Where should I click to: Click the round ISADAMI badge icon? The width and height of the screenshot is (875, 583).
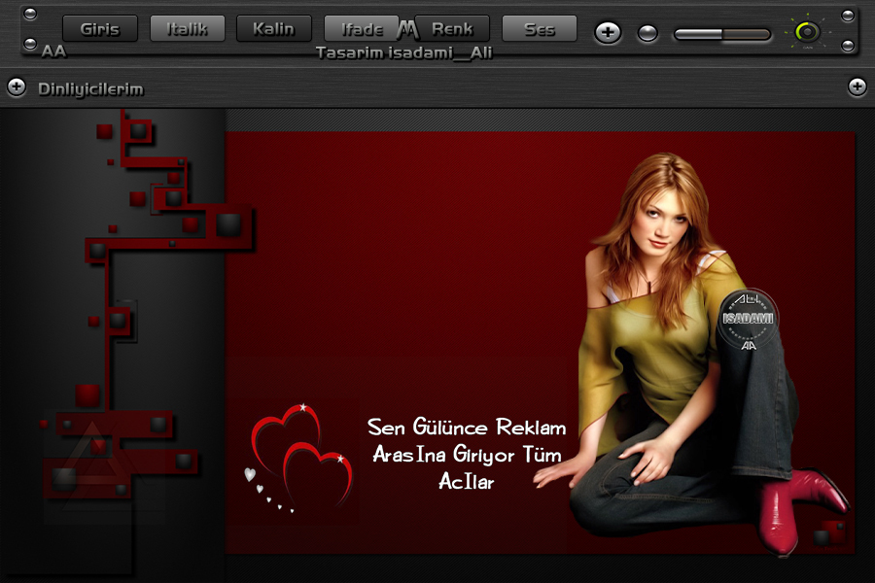749,319
